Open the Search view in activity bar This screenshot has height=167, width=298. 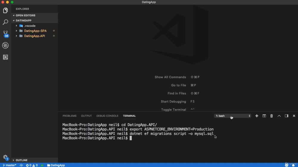coord(5,22)
